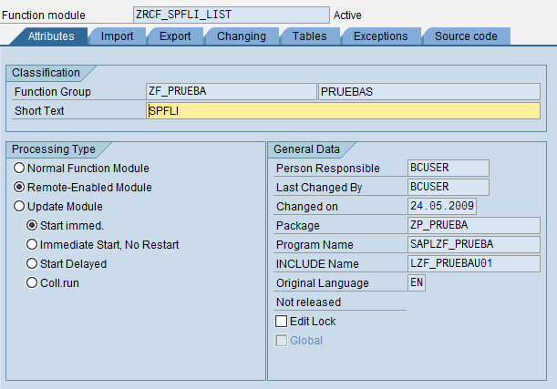Screen dimensions: 557x389
Task: Click the 'Program Name' label
Action: pos(315,245)
